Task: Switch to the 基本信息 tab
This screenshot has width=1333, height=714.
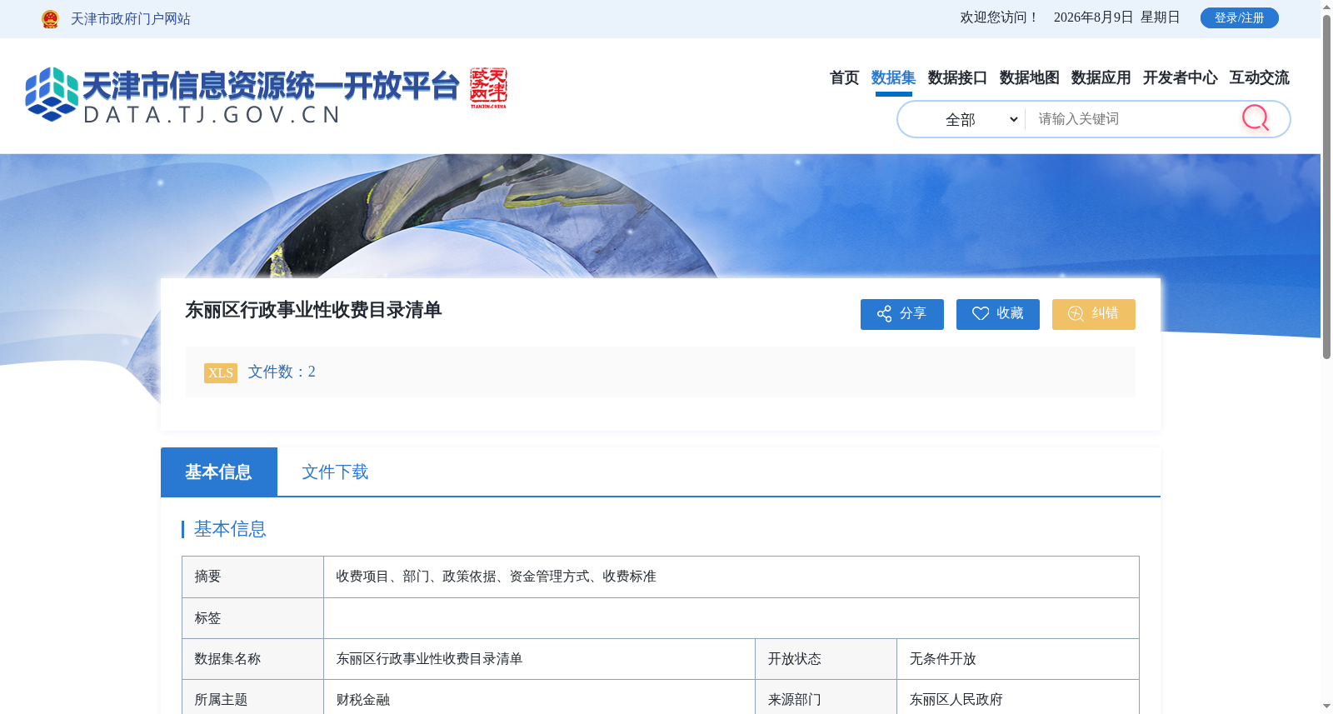Action: click(218, 472)
